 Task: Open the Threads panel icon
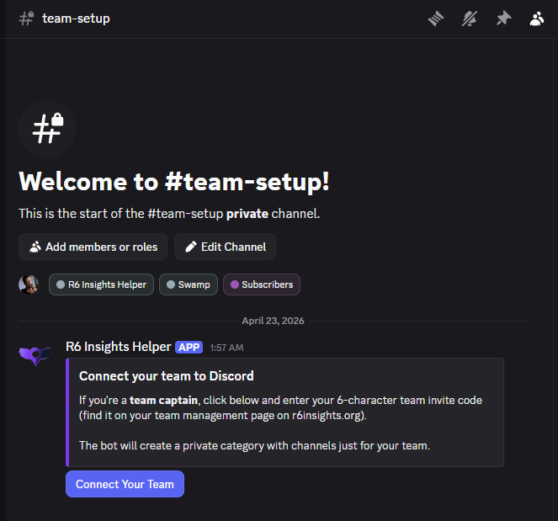[436, 19]
